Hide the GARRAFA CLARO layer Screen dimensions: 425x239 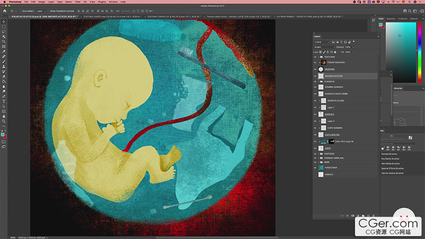(315, 100)
